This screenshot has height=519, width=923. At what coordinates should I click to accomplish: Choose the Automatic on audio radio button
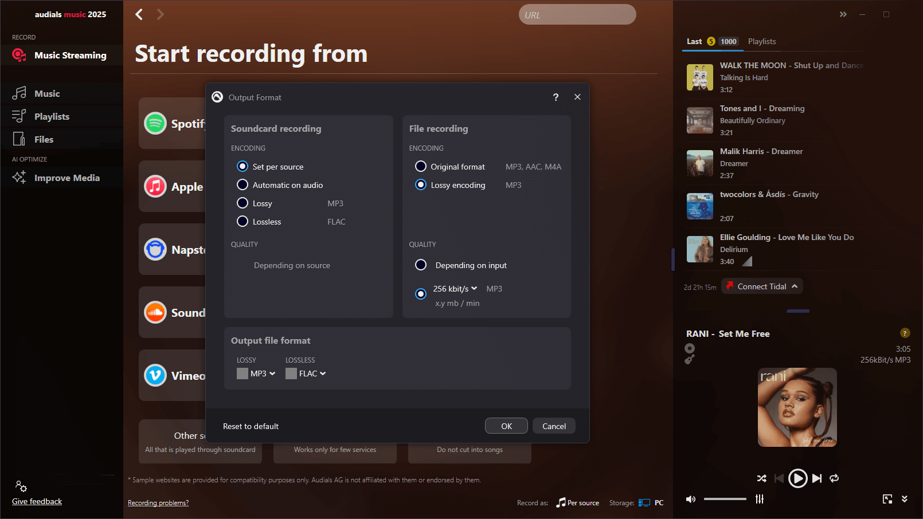243,185
